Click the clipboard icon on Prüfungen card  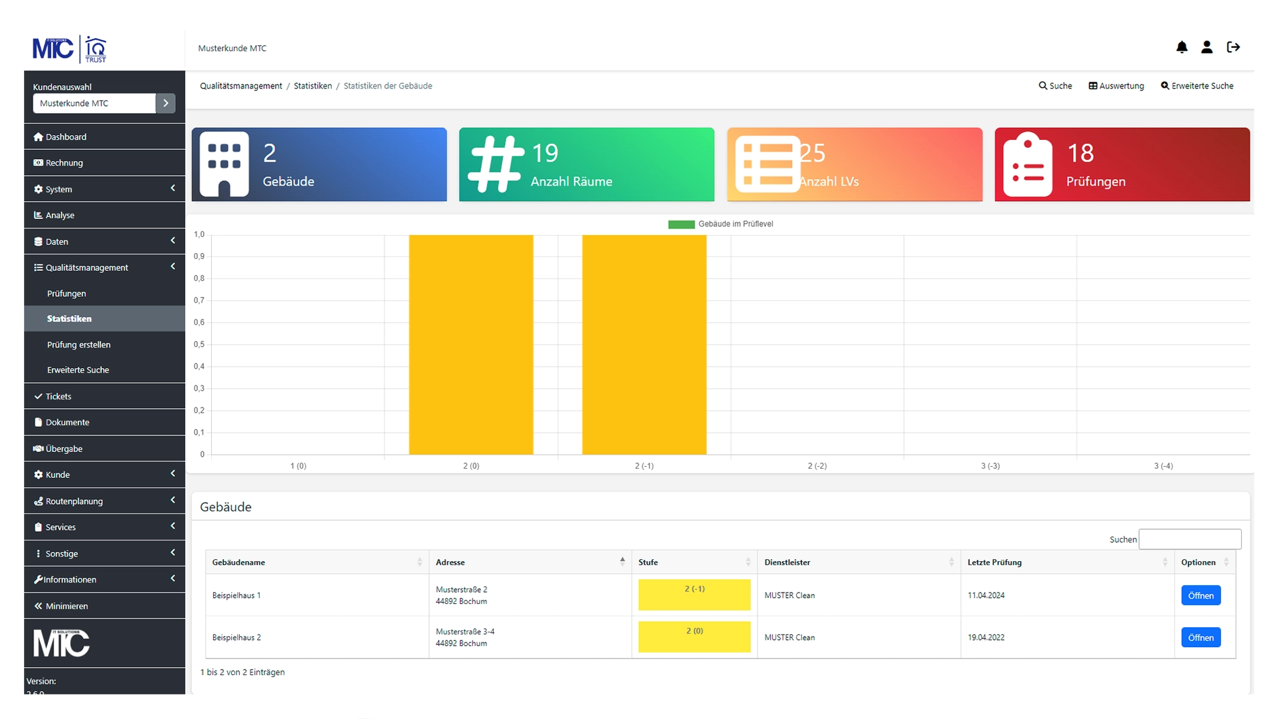pyautogui.click(x=1028, y=164)
